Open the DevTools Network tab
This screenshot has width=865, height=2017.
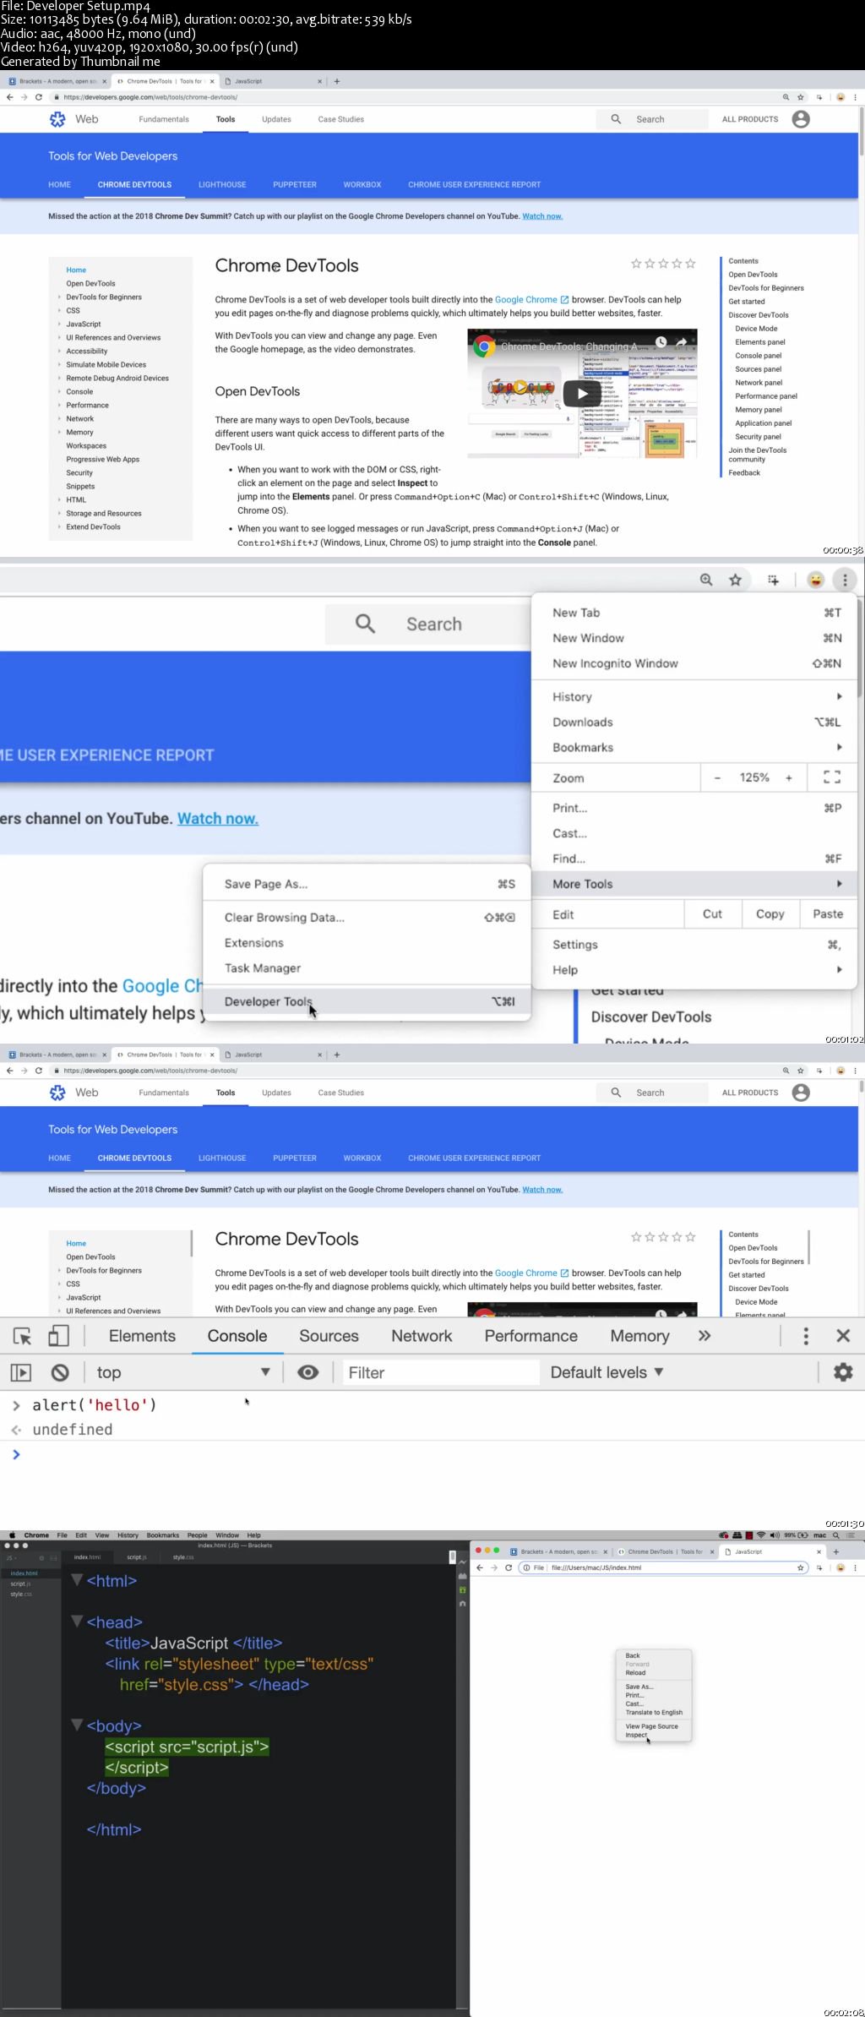click(422, 1336)
